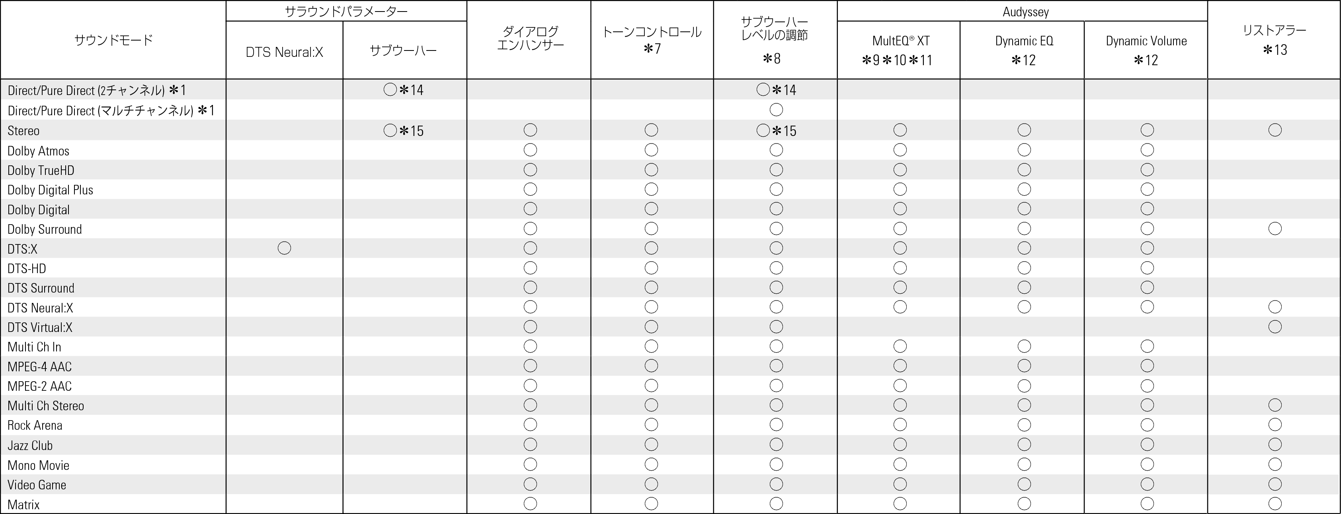Click the トーンコントロール column header
1341x514 pixels.
point(652,39)
